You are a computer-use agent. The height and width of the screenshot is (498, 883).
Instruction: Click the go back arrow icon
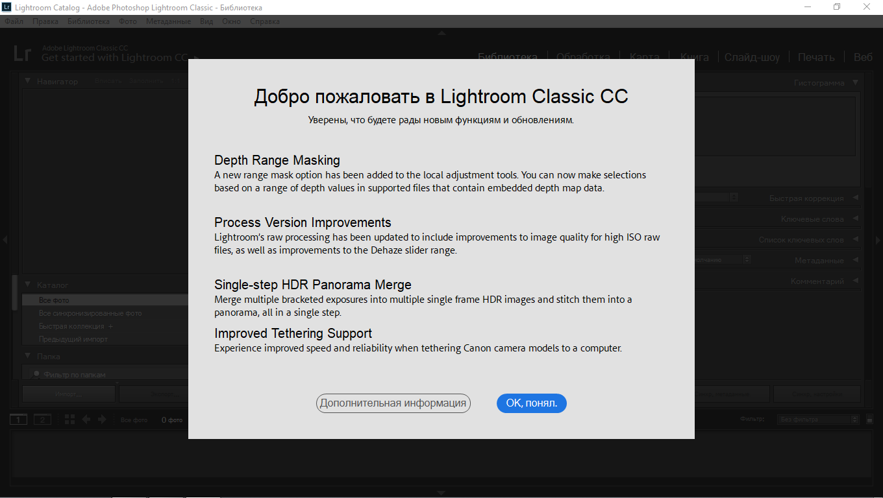pyautogui.click(x=86, y=420)
